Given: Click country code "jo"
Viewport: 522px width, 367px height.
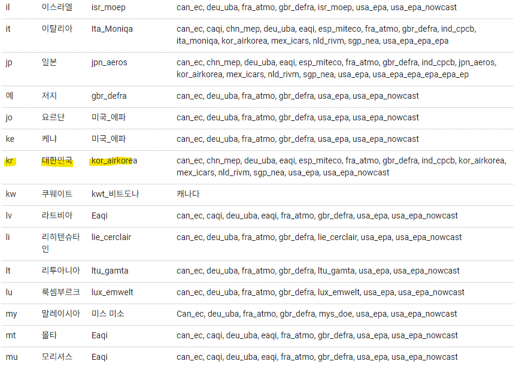Looking at the screenshot, I should [x=9, y=118].
